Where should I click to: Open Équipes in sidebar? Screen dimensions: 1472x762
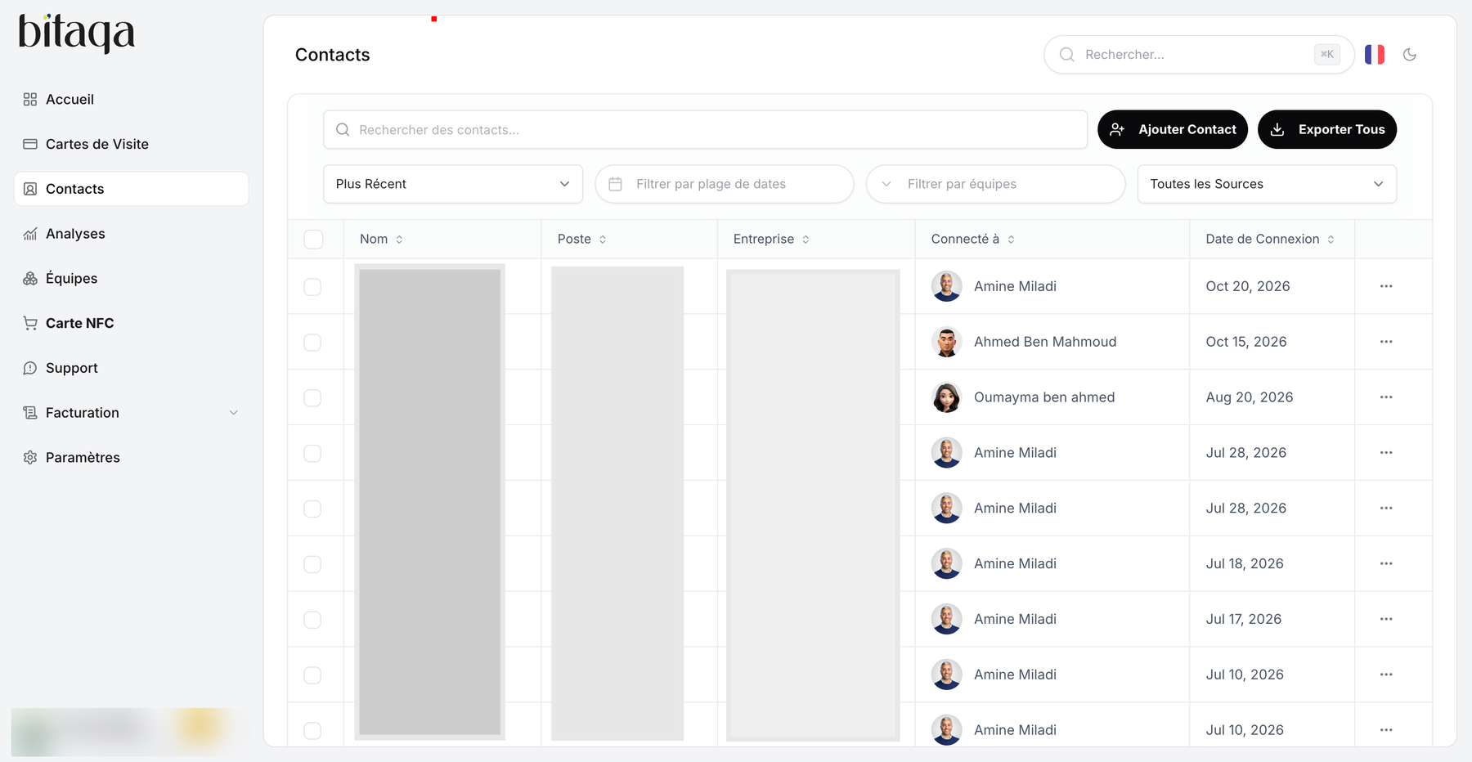tap(131, 278)
